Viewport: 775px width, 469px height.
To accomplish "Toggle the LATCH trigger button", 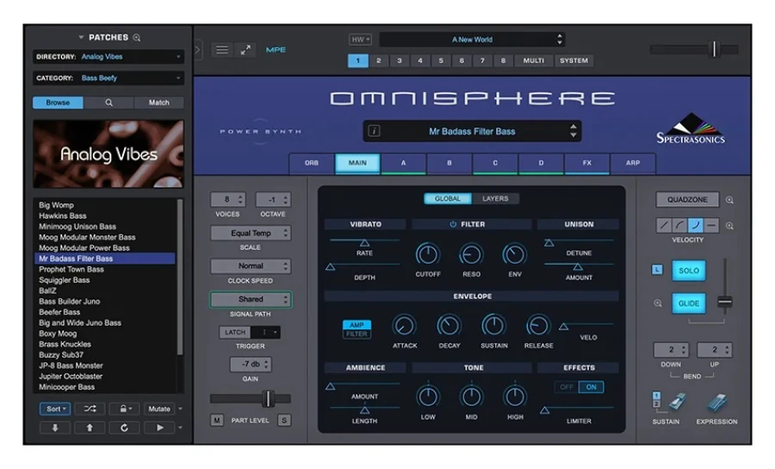I will click(x=235, y=332).
